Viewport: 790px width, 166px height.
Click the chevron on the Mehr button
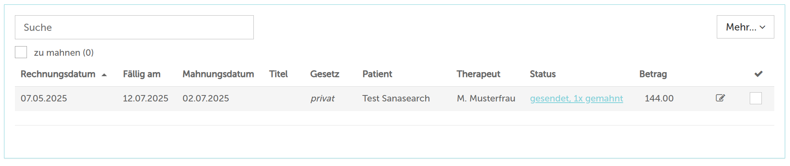pos(762,27)
